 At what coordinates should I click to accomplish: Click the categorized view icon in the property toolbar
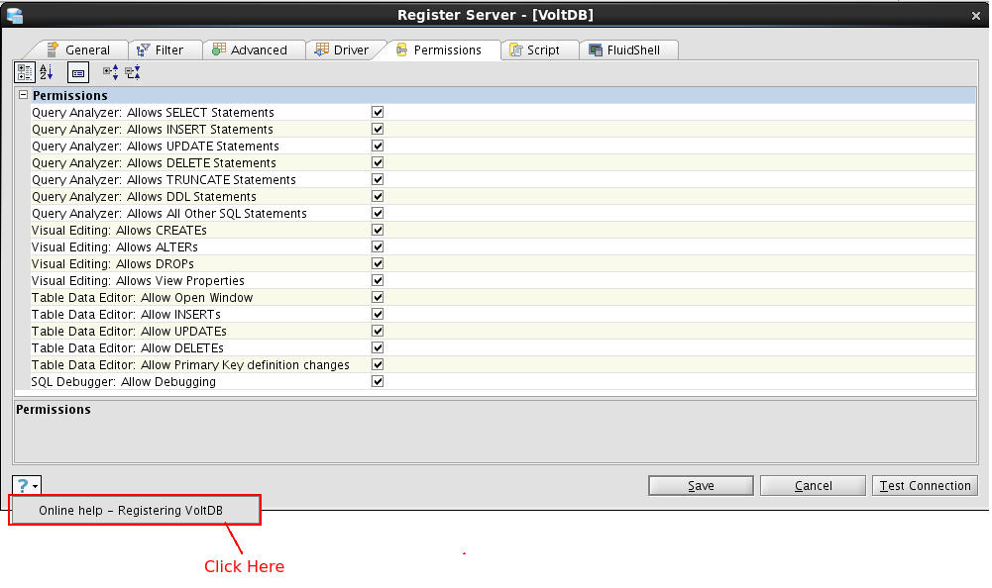pyautogui.click(x=25, y=72)
